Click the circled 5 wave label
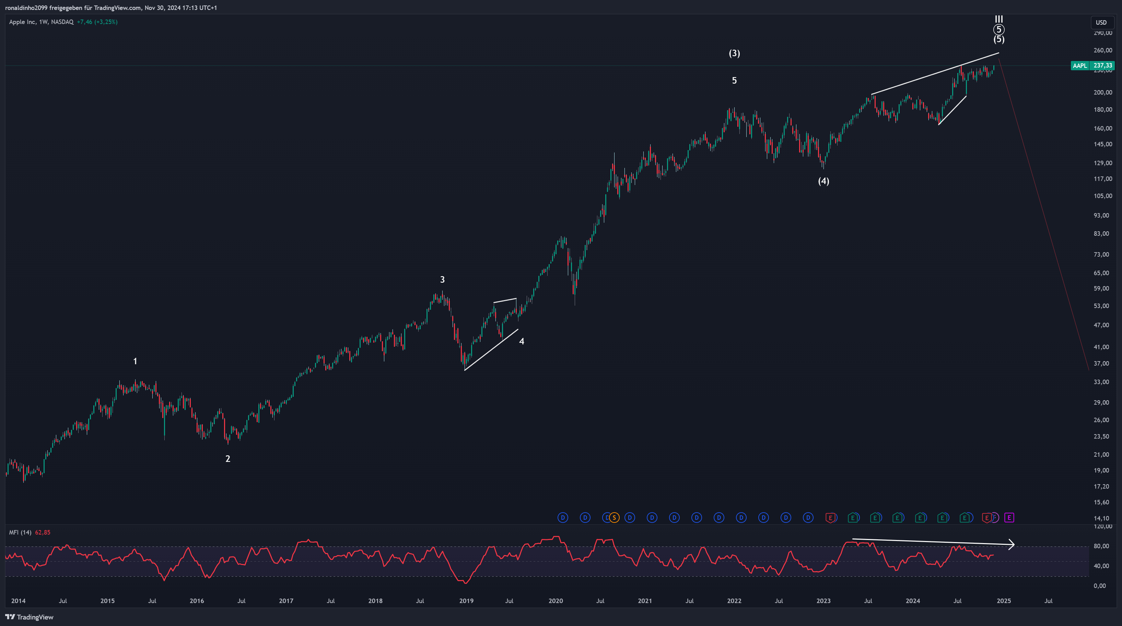Screen dimensions: 1122x626 click(x=999, y=29)
